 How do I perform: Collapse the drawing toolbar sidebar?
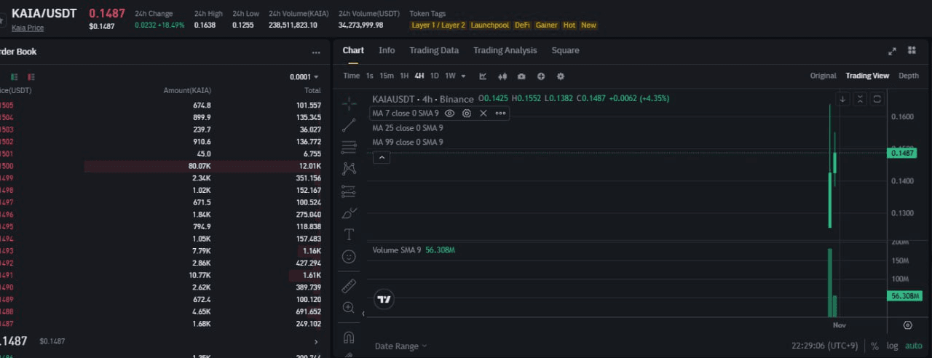[x=363, y=314]
